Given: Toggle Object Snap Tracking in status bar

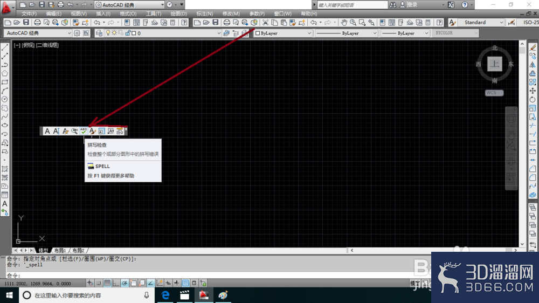Looking at the screenshot, I should click(x=150, y=283).
